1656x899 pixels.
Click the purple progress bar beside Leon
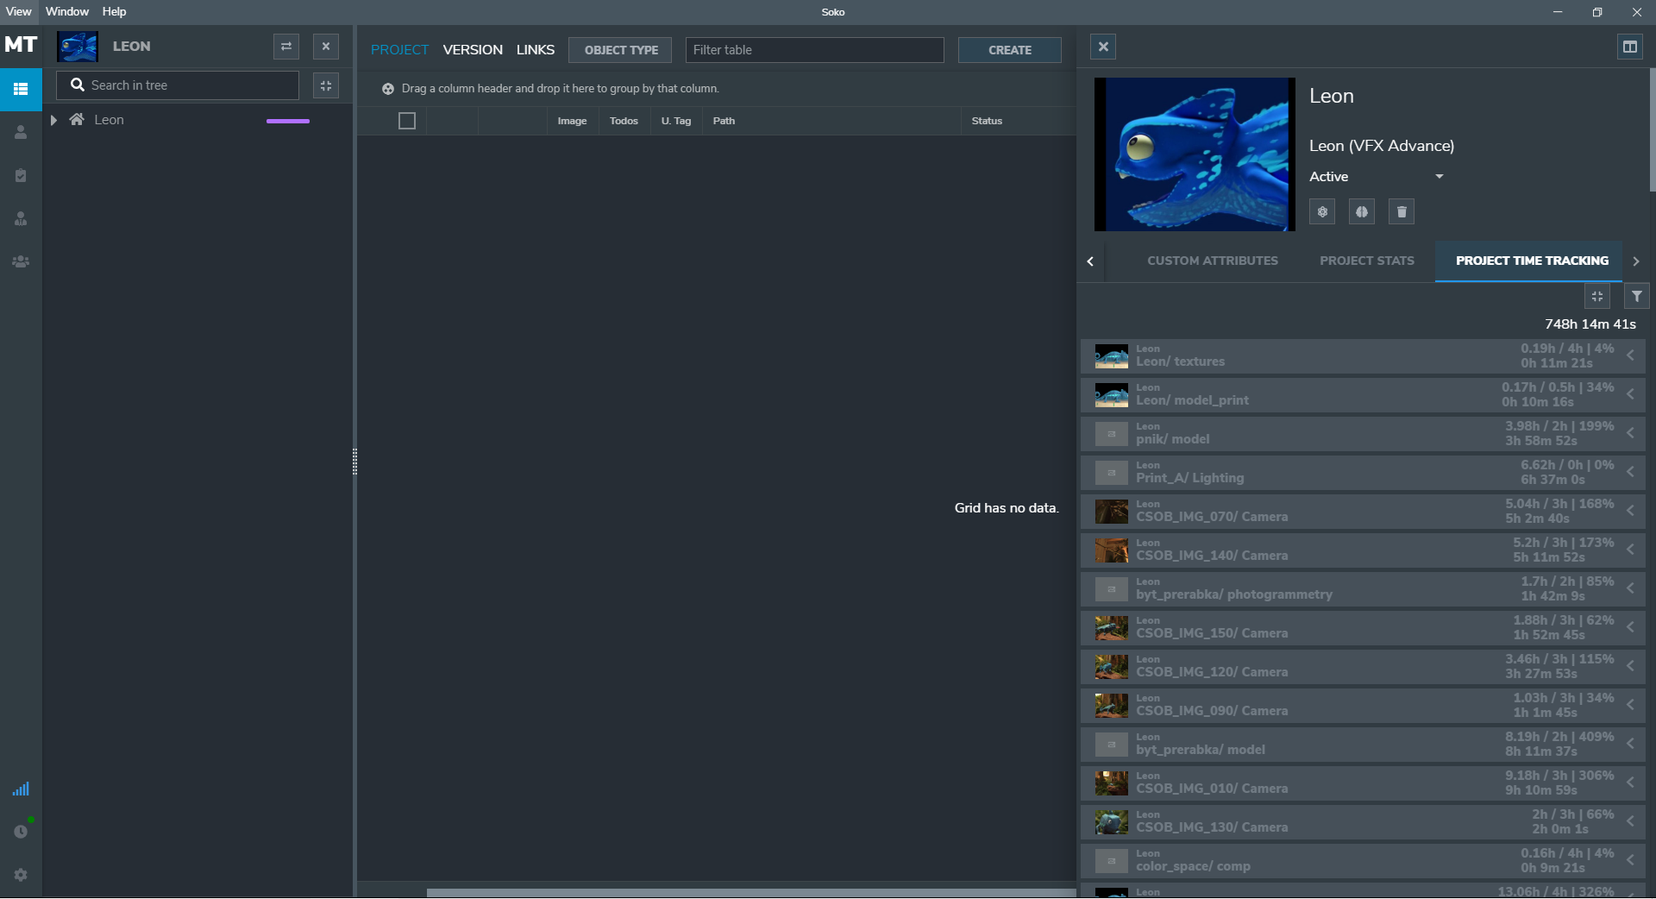pos(288,121)
